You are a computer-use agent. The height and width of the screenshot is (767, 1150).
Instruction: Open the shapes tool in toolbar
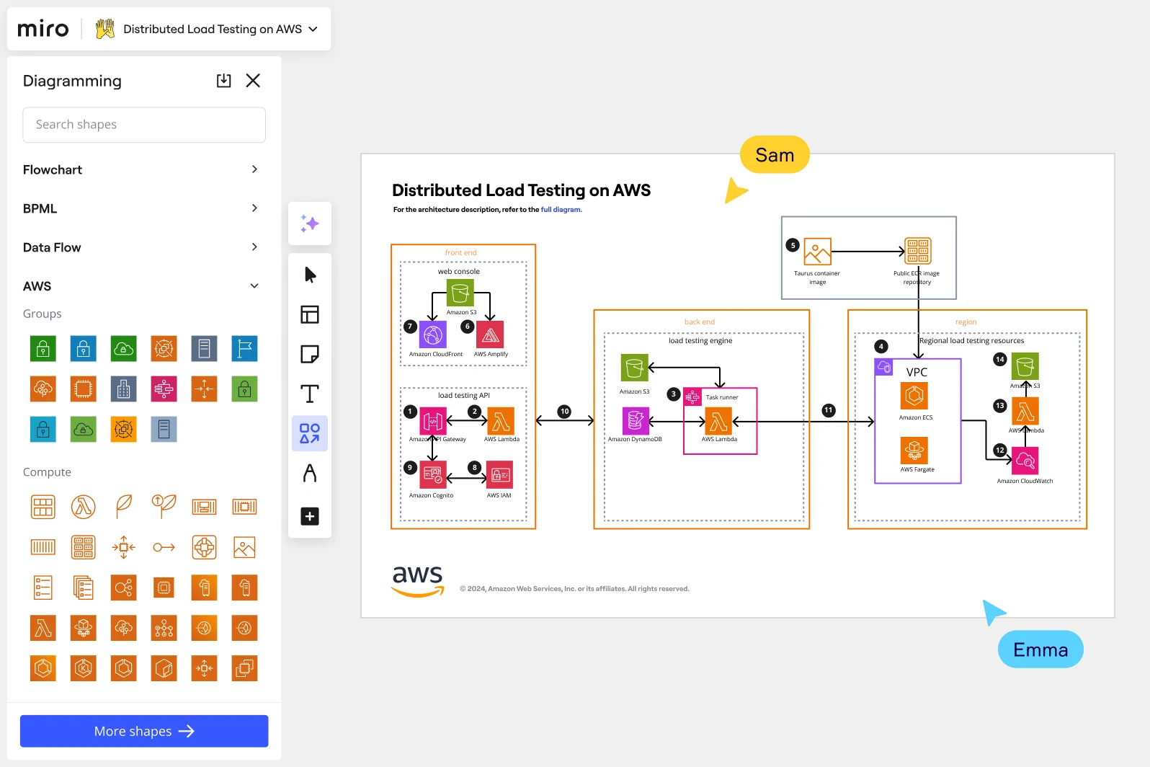(x=310, y=433)
